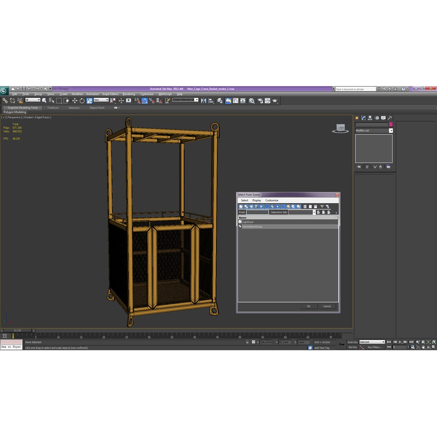Image resolution: width=437 pixels, height=437 pixels.
Task: Expand the quick access toolbar dropdown arrow
Action: coord(50,89)
